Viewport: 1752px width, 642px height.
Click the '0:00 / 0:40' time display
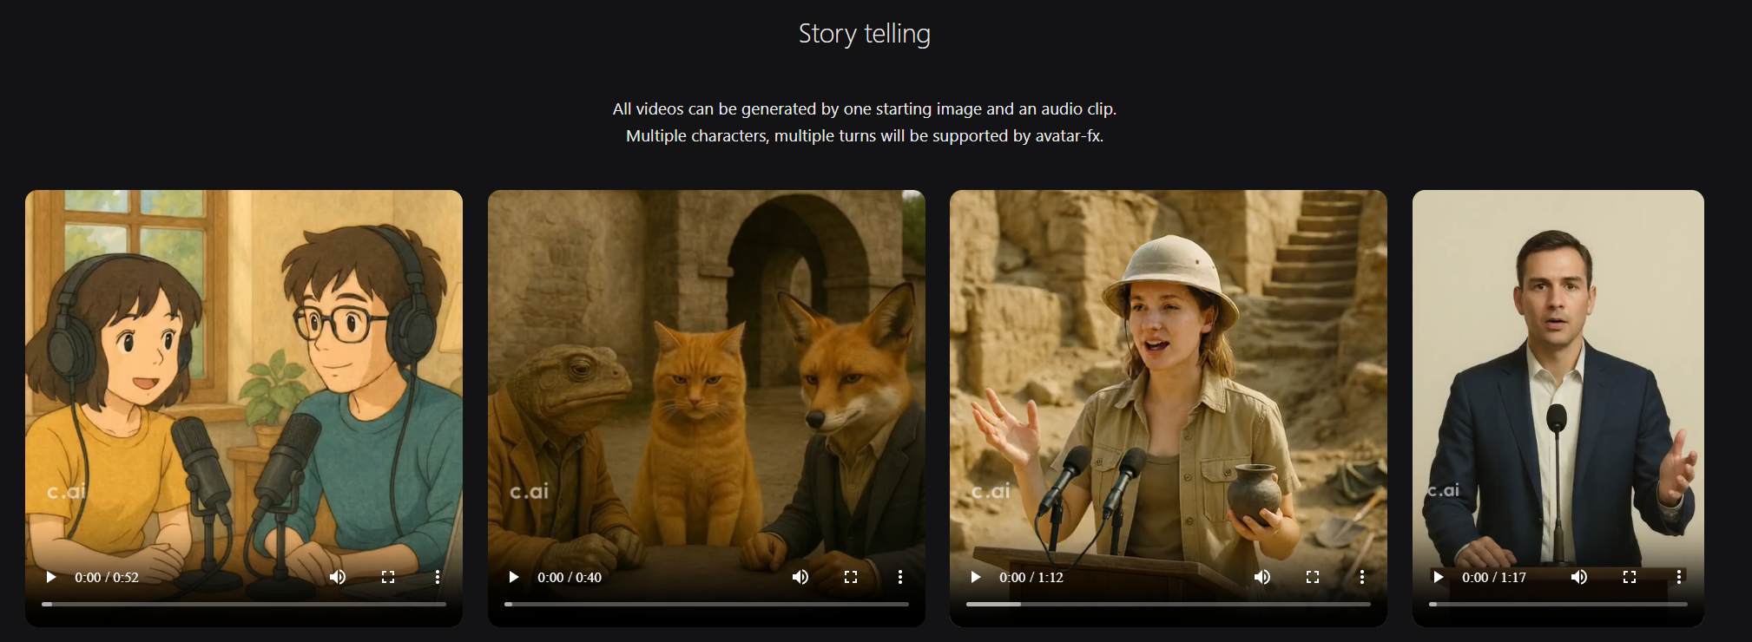(x=570, y=577)
